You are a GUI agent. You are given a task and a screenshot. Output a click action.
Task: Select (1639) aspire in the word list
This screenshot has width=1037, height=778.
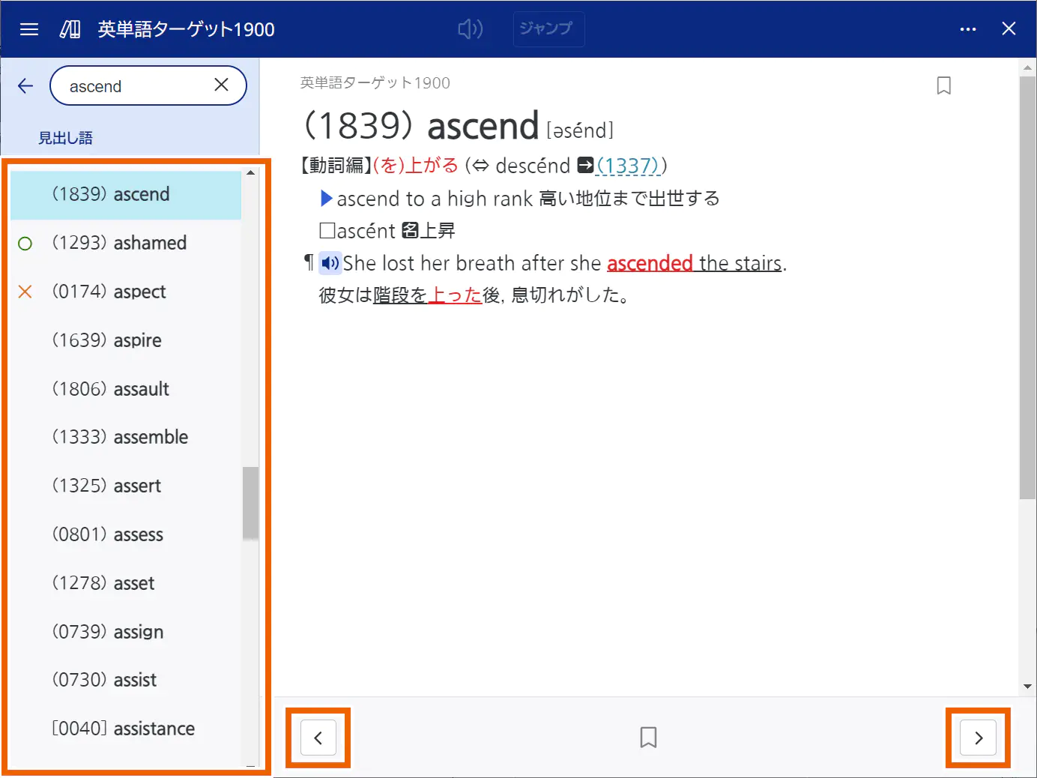[126, 340]
